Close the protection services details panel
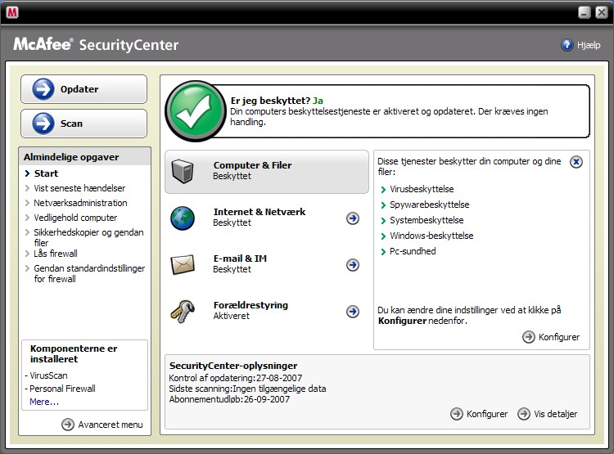Image resolution: width=614 pixels, height=454 pixels. pos(576,162)
